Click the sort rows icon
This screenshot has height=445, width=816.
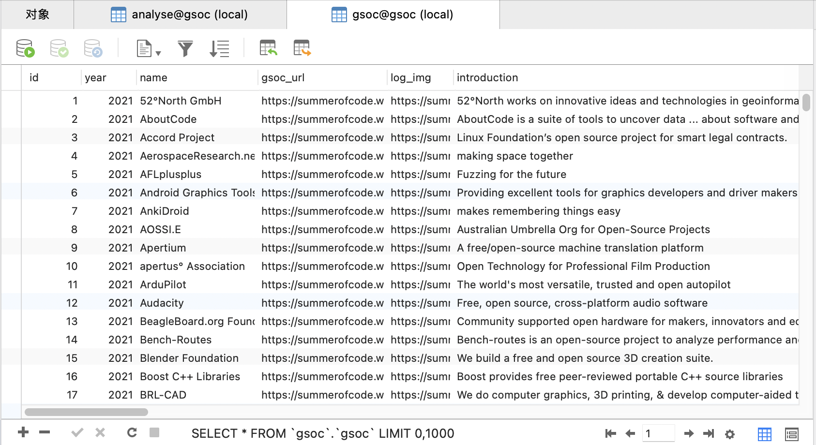point(219,48)
